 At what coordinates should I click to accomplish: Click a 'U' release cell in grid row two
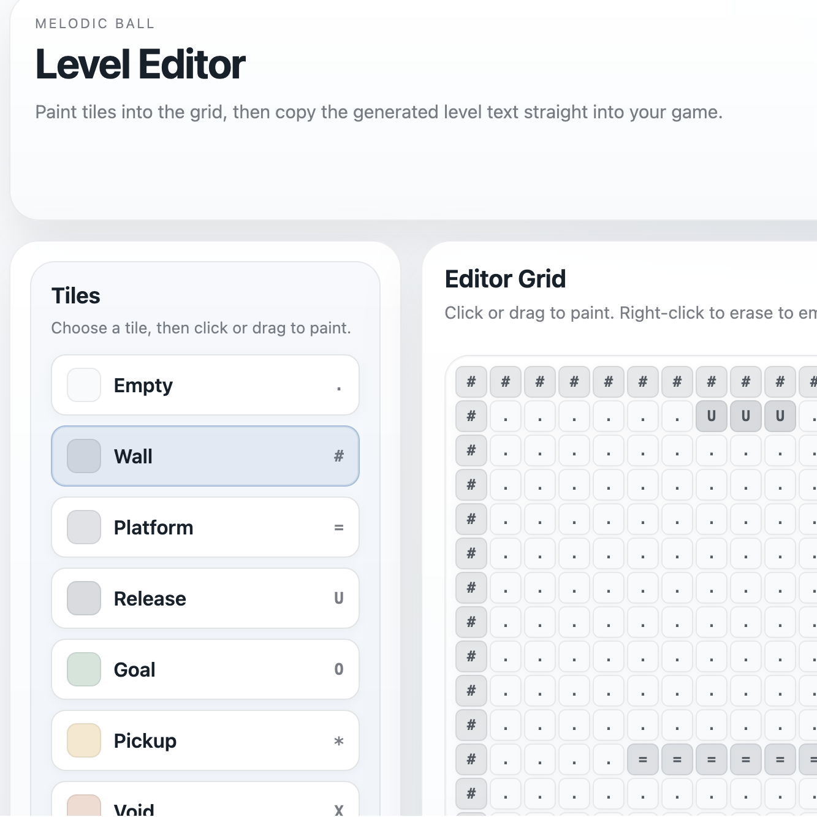[711, 416]
